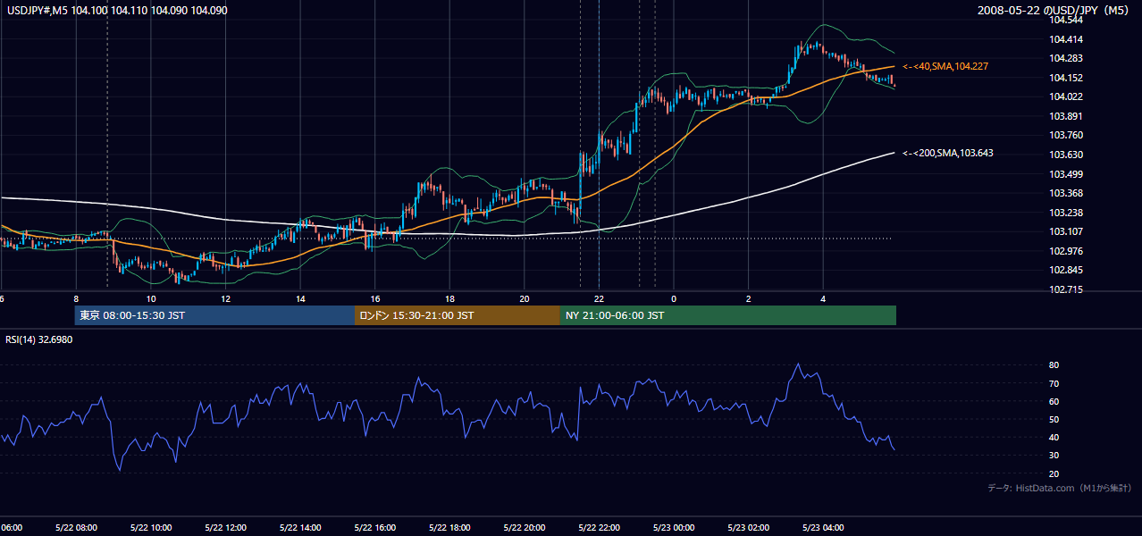Click the date label 5/23 04:00
Screen dimensions: 1142x536
(823, 528)
